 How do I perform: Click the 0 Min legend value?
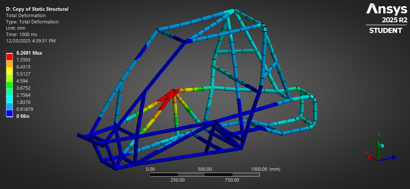(23, 116)
